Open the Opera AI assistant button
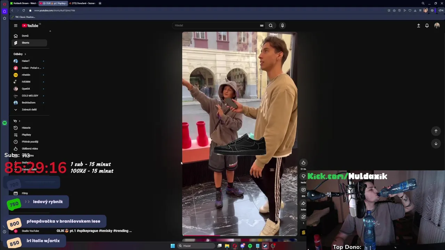Viewport: 445px width, 250px height. [x=441, y=10]
